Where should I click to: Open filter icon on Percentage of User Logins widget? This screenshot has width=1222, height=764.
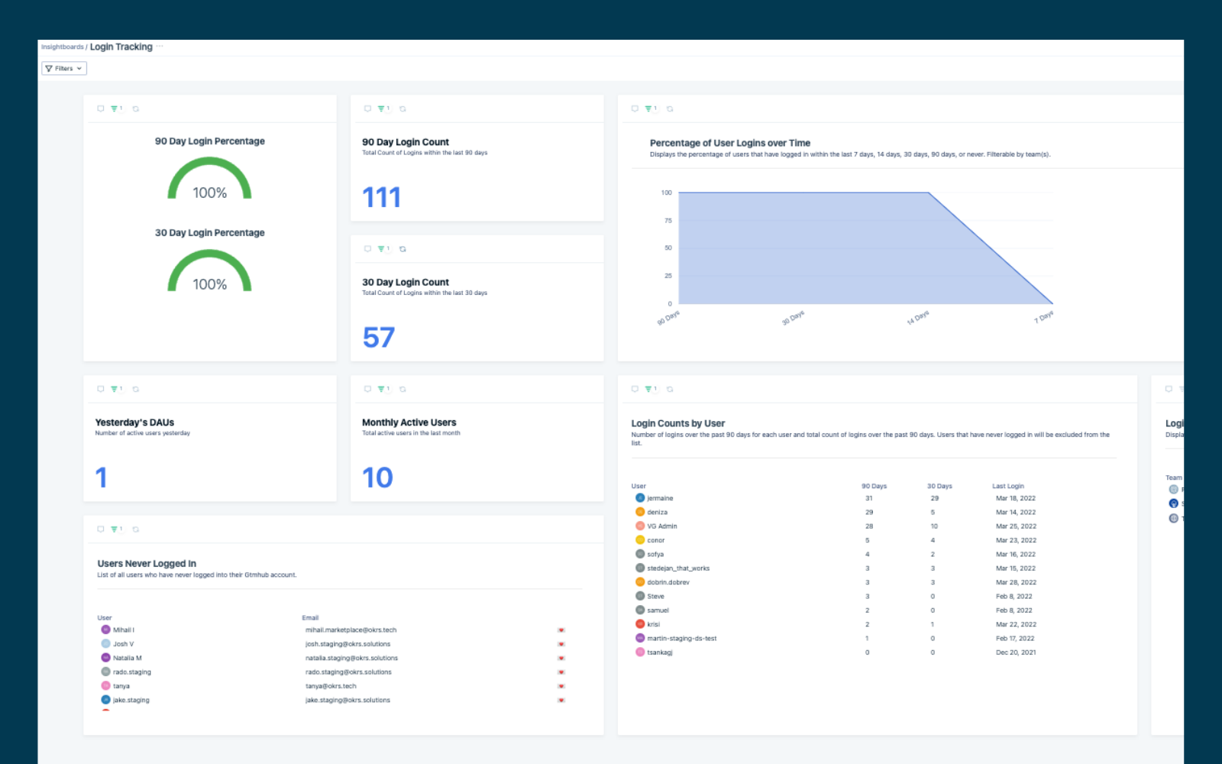650,108
